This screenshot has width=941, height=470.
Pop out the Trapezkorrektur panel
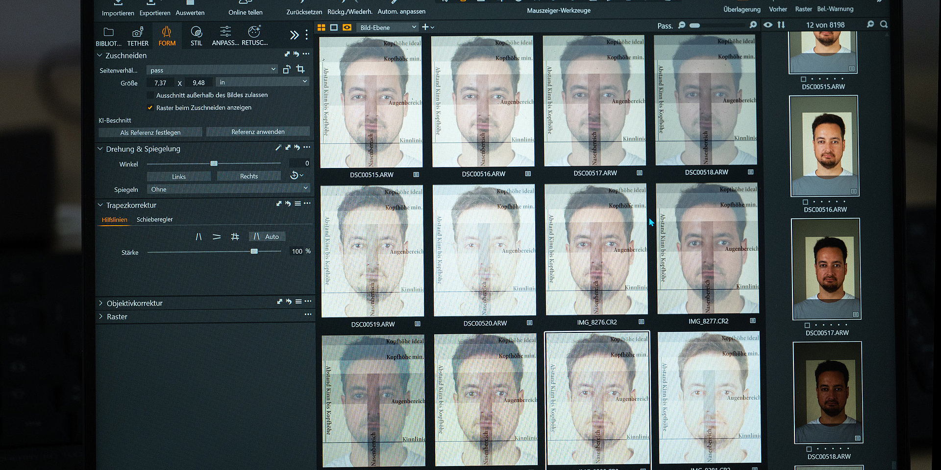coord(279,203)
